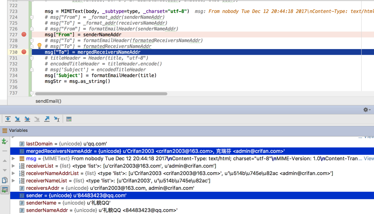Click the duplicate watch copy icon
Image resolution: width=374 pixels, height=214 pixels.
5,180
